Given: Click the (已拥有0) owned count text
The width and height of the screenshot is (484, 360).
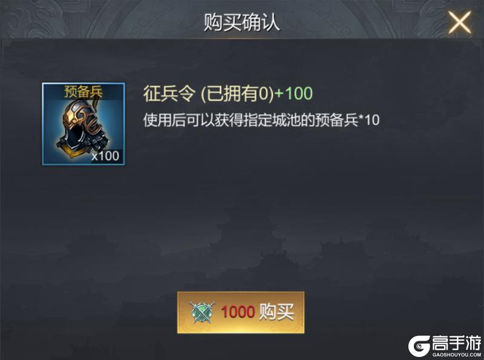Looking at the screenshot, I should (x=237, y=94).
